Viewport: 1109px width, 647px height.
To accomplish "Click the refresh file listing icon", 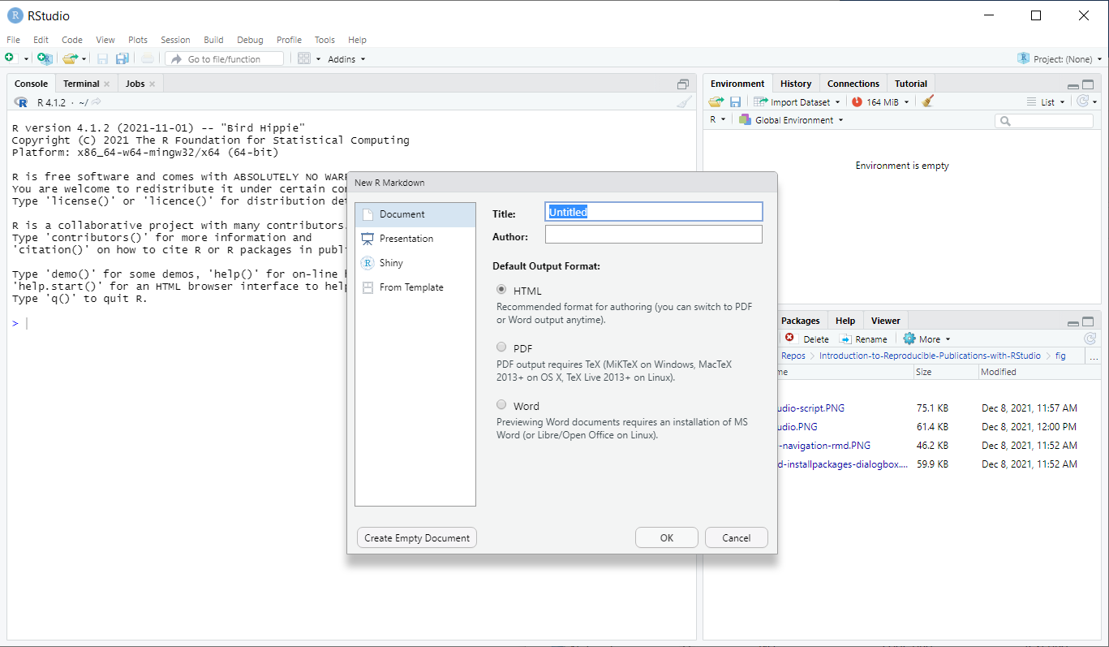I will coord(1090,339).
